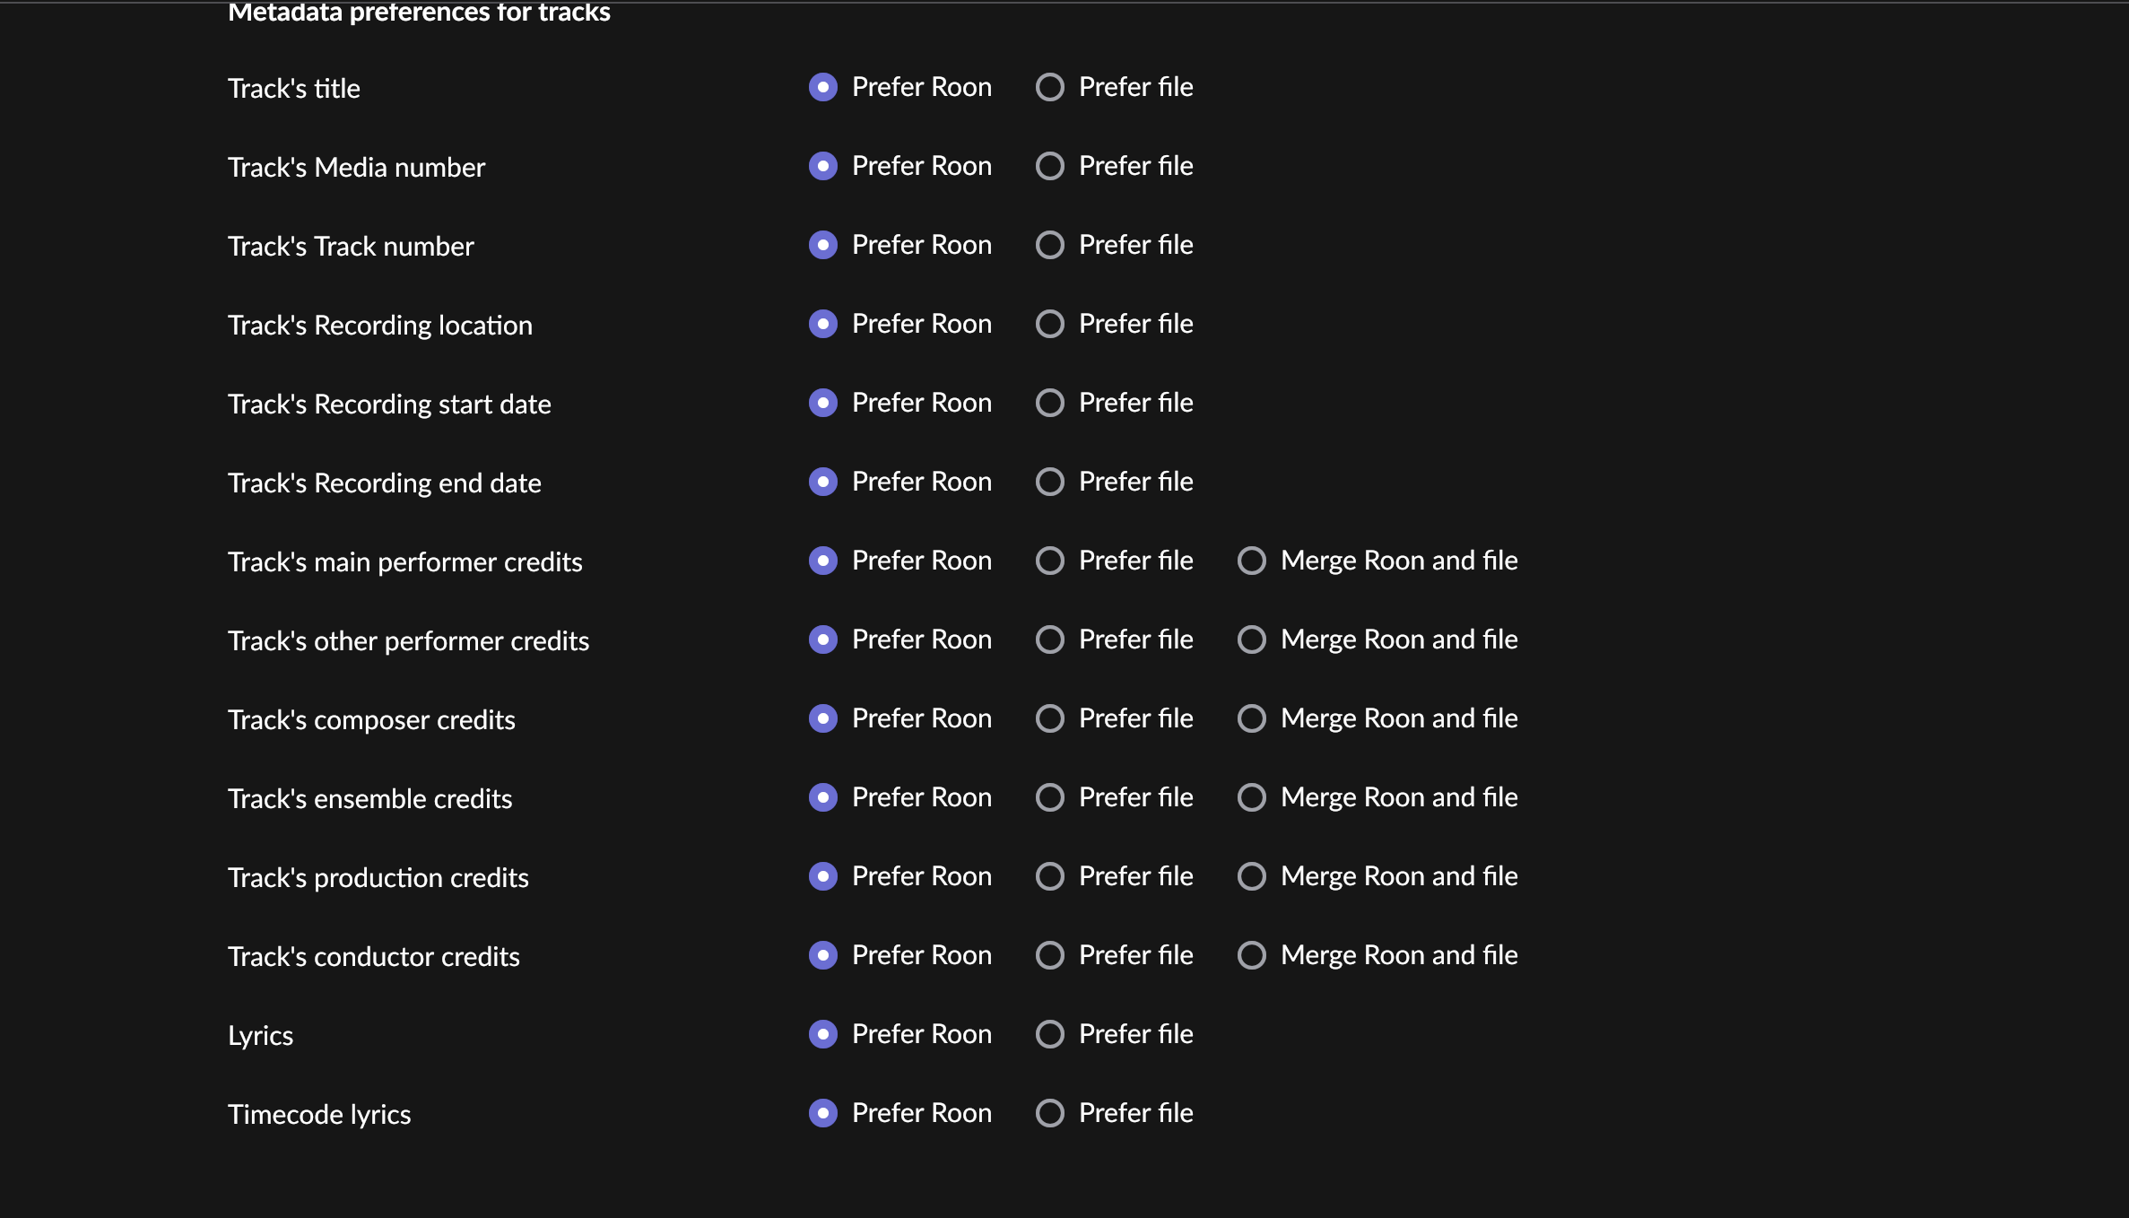Screen dimensions: 2129x1218
Task: Click the "Track's conductor credits" label
Action: [x=374, y=956]
